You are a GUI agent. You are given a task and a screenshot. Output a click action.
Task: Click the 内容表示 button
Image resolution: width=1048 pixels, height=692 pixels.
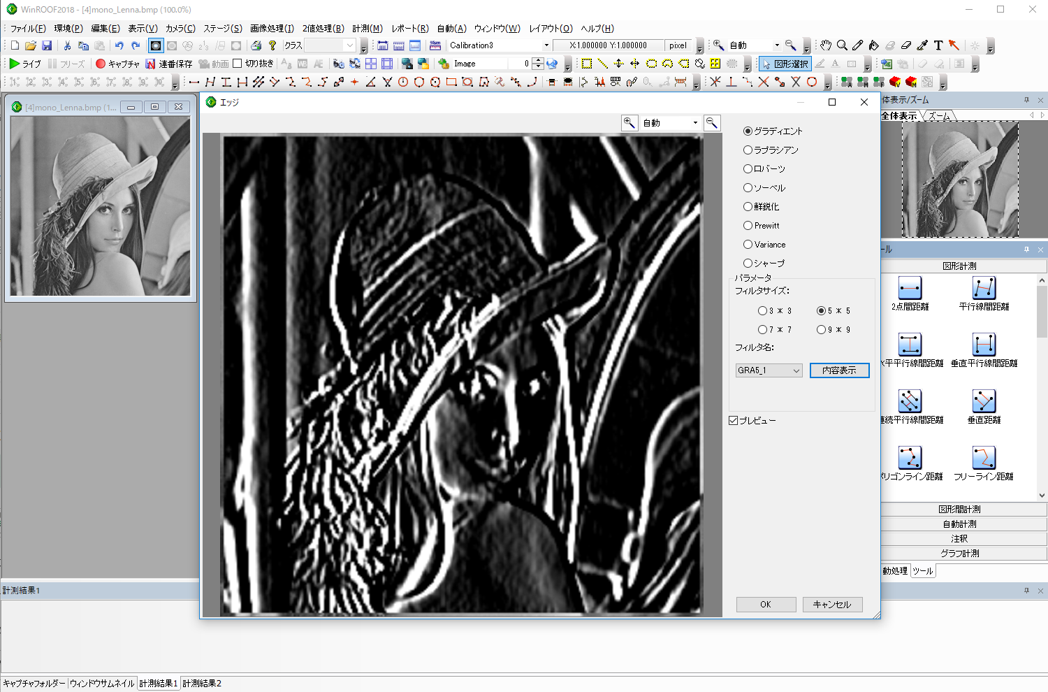(839, 370)
